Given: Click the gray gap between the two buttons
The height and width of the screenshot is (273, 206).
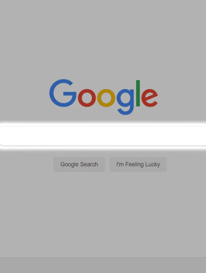Looking at the screenshot, I should coord(107,164).
